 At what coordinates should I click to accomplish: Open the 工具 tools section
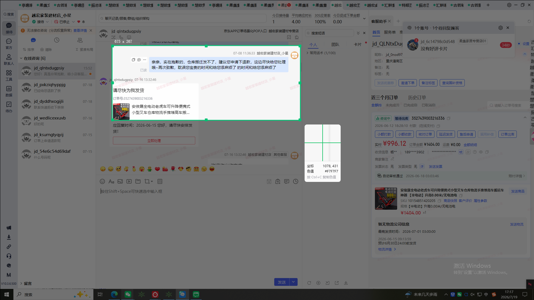(9, 75)
